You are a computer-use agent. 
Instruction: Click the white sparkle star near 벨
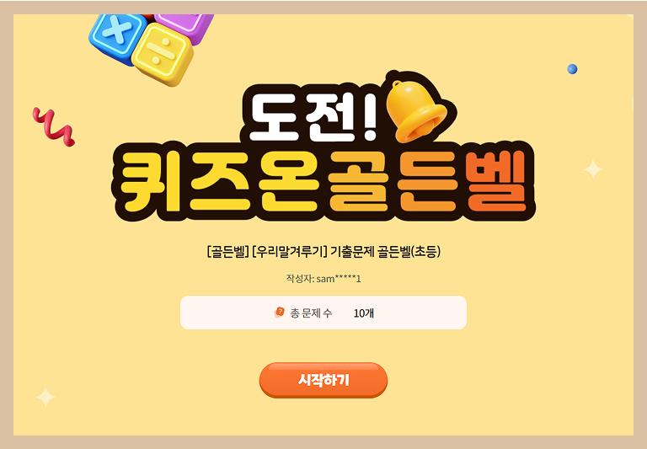593,169
